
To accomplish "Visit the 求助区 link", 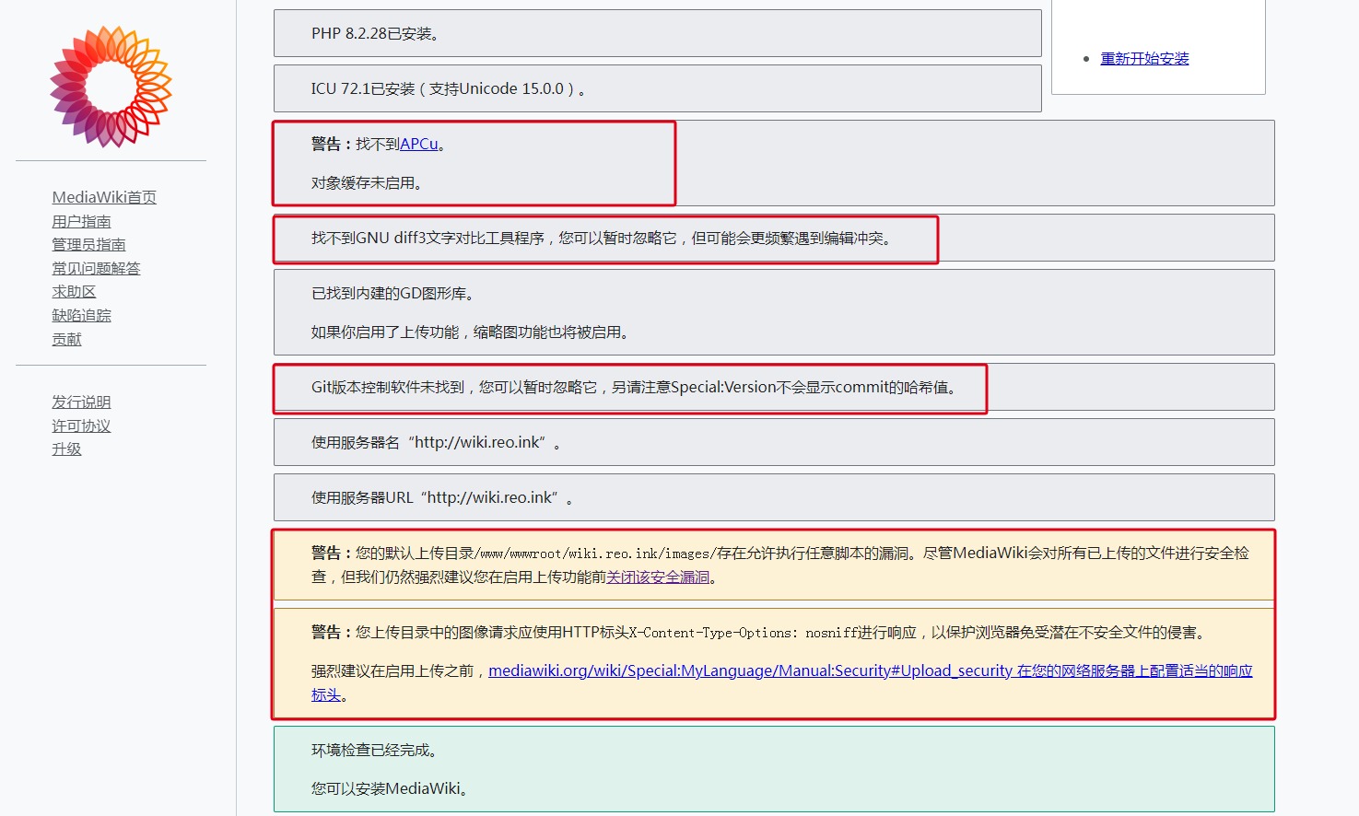I will click(x=74, y=291).
